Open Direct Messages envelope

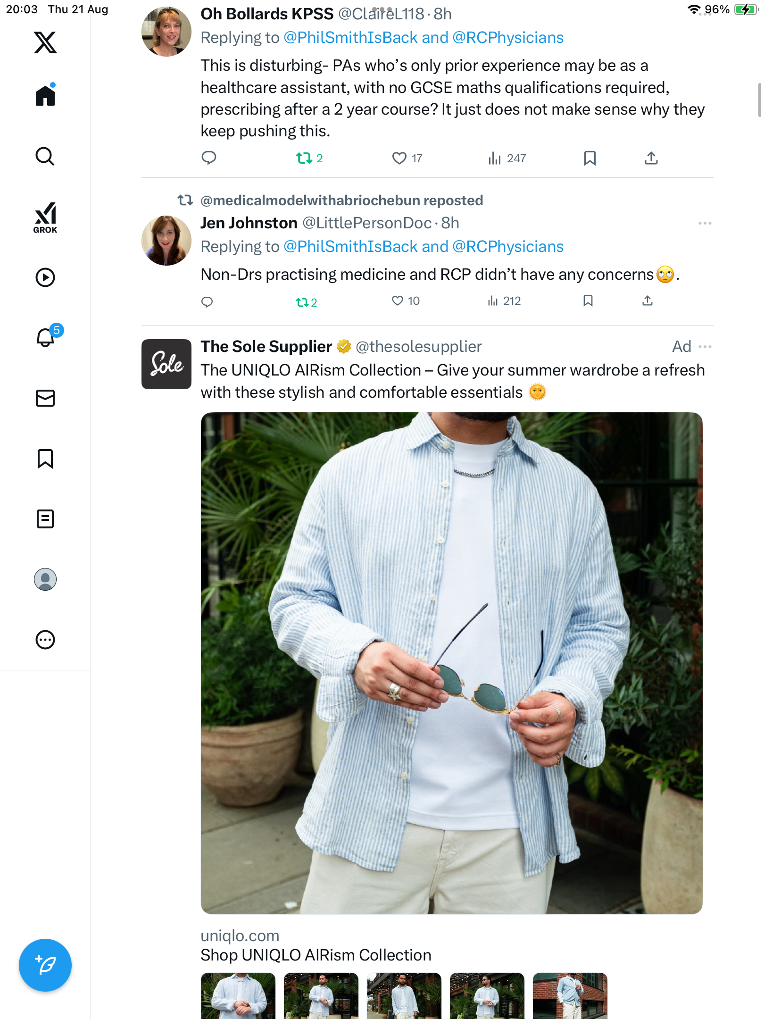tap(45, 398)
